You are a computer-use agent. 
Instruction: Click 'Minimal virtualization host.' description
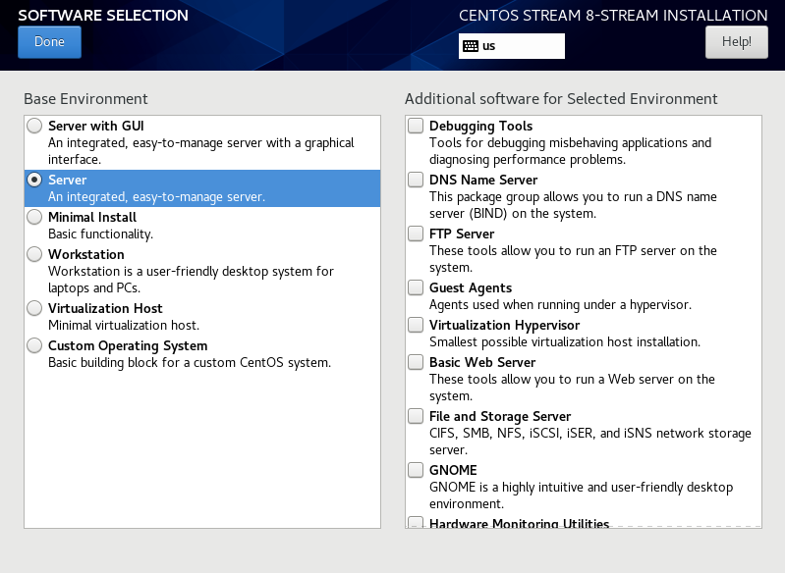pyautogui.click(x=124, y=325)
